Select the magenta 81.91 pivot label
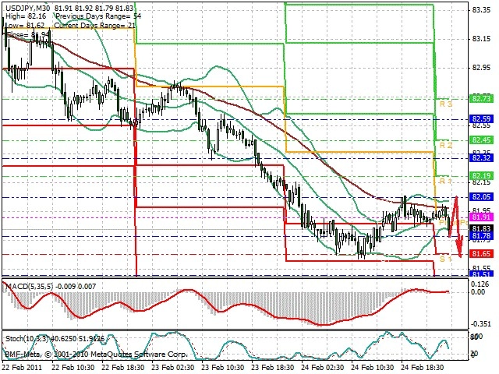The height and width of the screenshot is (374, 499). (481, 217)
